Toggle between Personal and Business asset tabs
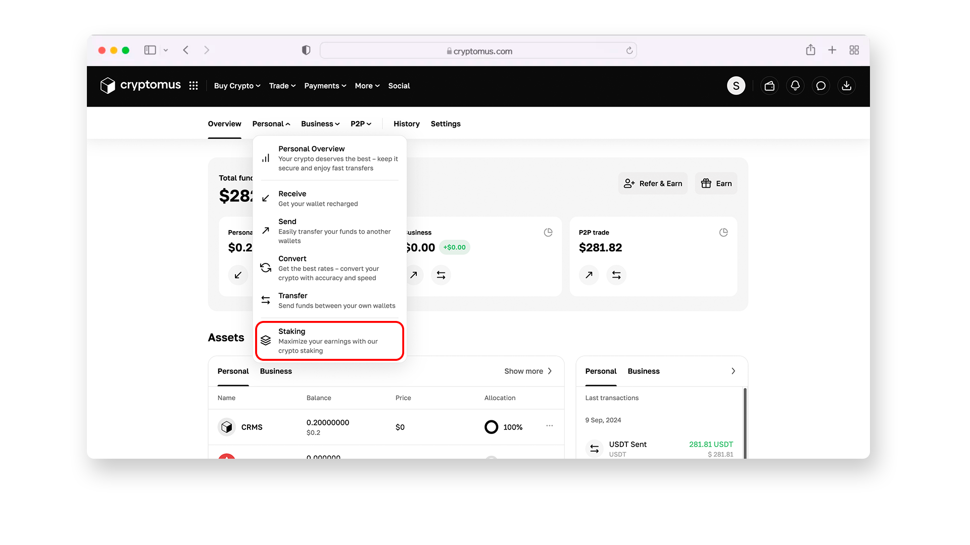This screenshot has height=545, width=970. pyautogui.click(x=276, y=371)
